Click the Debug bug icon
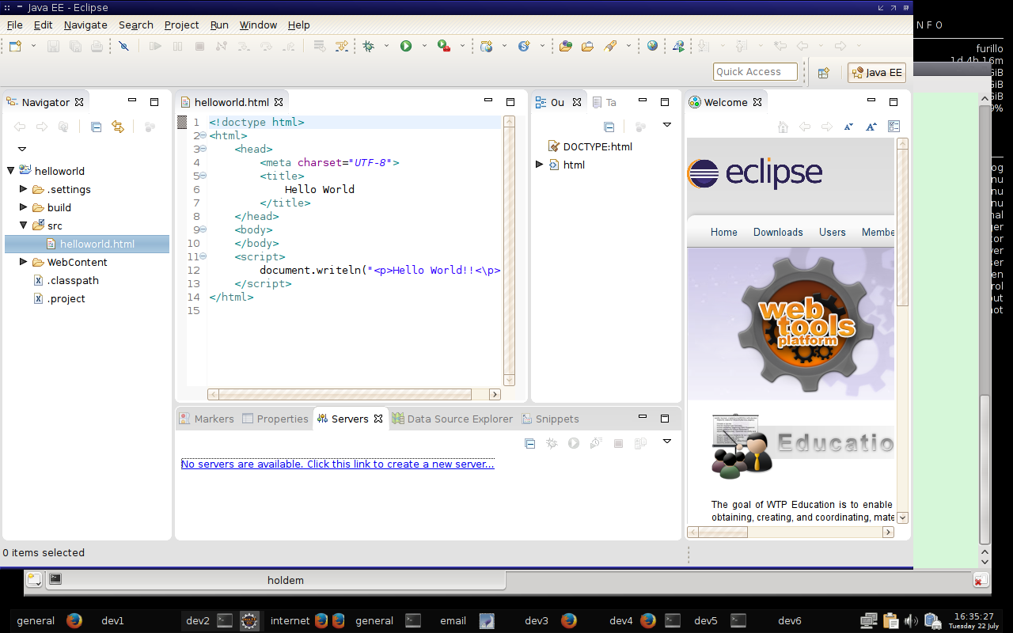The height and width of the screenshot is (633, 1013). 369,46
